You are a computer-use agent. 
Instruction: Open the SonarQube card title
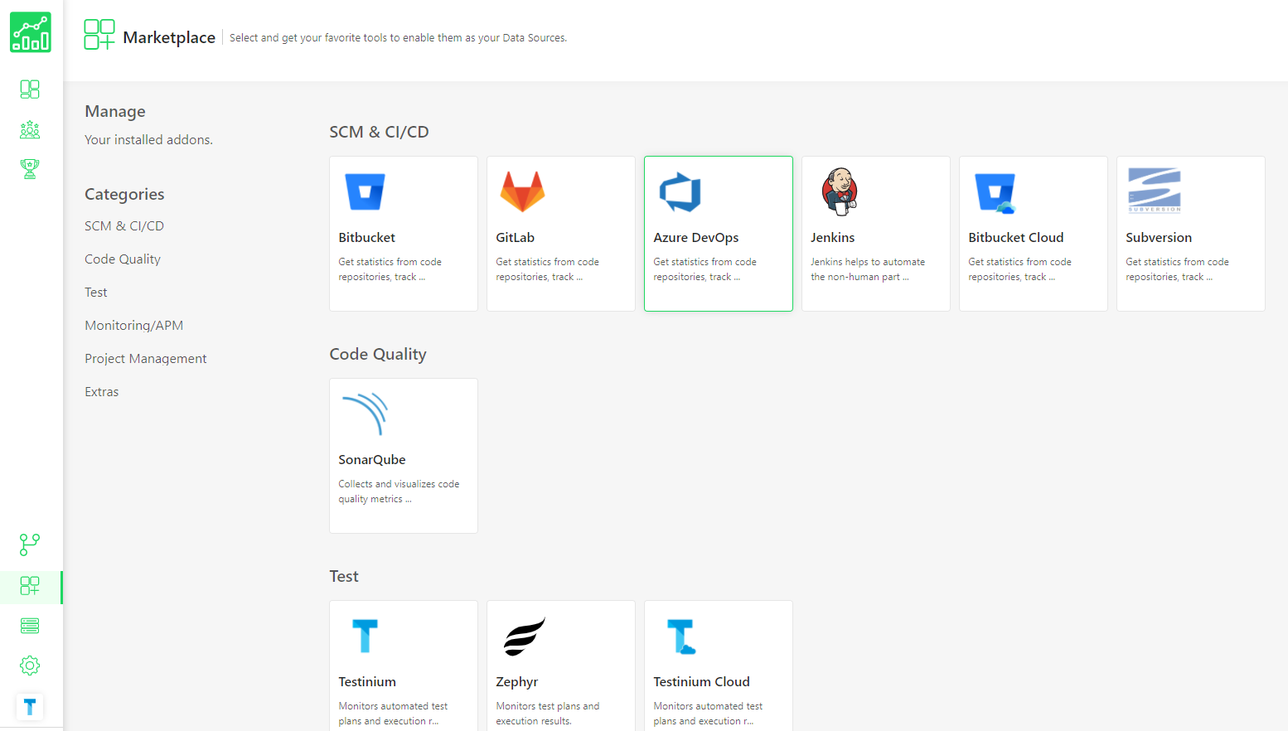372,459
